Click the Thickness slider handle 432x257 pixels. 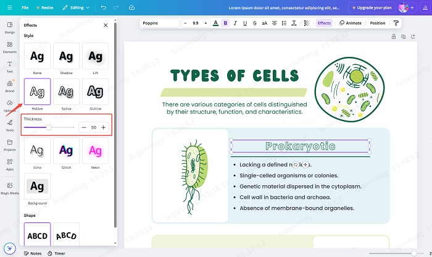pos(49,127)
